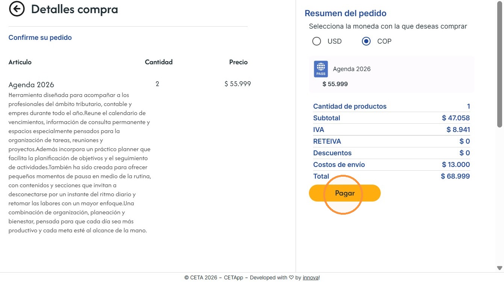Click the Precio column header
The height and width of the screenshot is (282, 504).
(238, 62)
